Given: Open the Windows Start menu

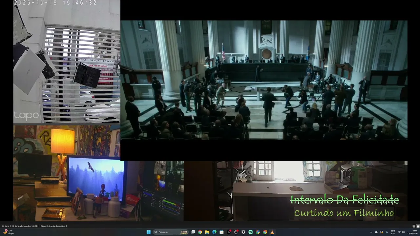Looking at the screenshot, I should (149, 232).
